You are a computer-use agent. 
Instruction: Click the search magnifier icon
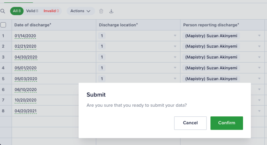[2, 11]
